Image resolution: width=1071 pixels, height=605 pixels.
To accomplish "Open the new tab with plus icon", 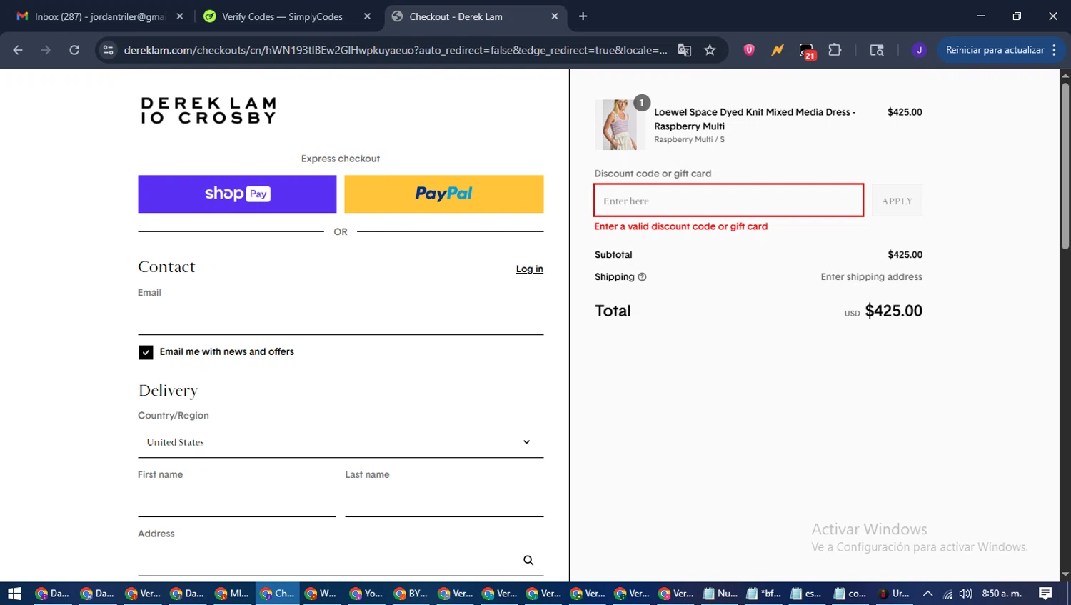I will [583, 16].
